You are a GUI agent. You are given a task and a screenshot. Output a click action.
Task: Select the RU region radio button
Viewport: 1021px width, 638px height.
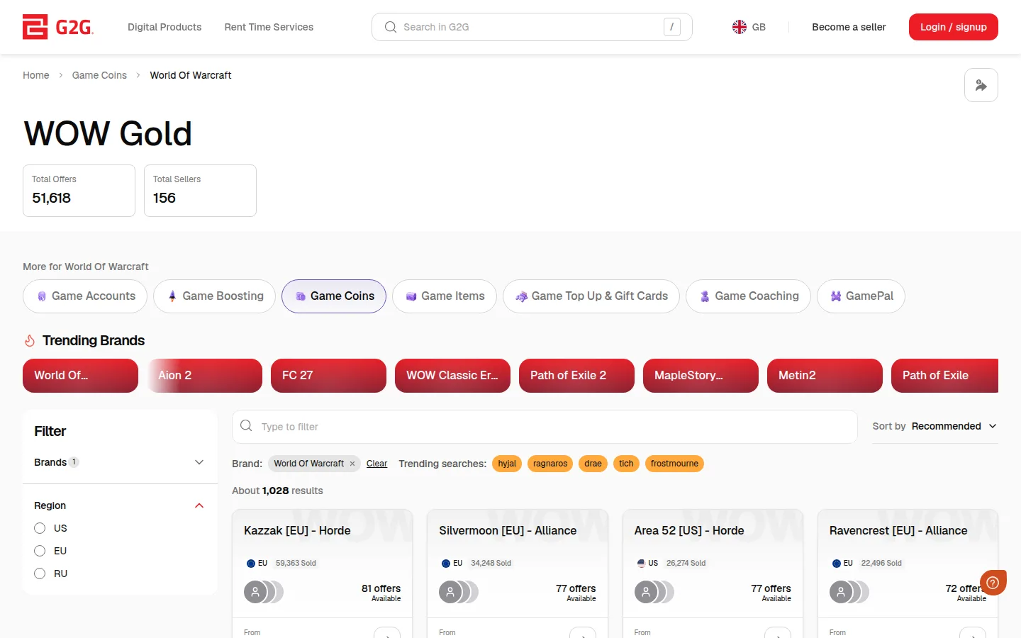tap(40, 573)
